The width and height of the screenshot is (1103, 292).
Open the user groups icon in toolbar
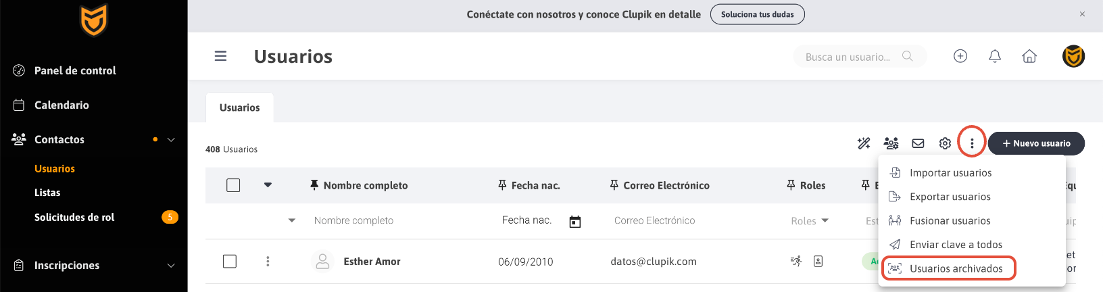891,143
